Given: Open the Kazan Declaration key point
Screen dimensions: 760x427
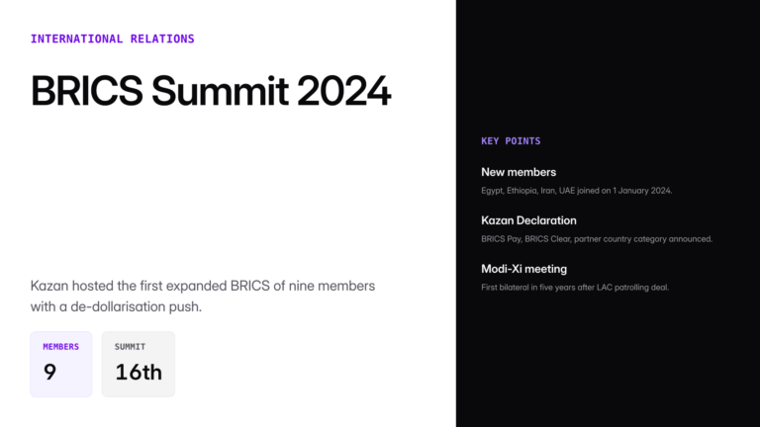Looking at the screenshot, I should coord(528,220).
